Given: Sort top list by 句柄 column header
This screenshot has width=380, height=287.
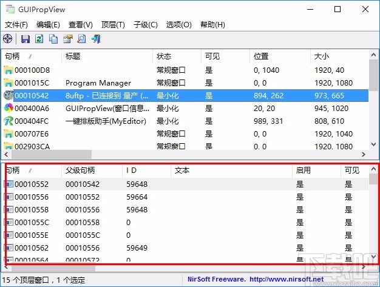Looking at the screenshot, I should [x=32, y=56].
